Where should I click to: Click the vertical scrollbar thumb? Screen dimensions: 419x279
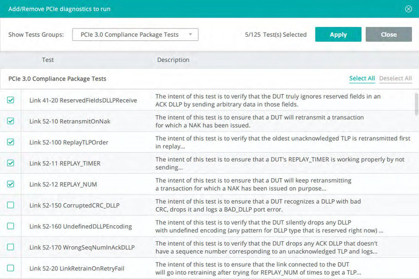[416, 104]
